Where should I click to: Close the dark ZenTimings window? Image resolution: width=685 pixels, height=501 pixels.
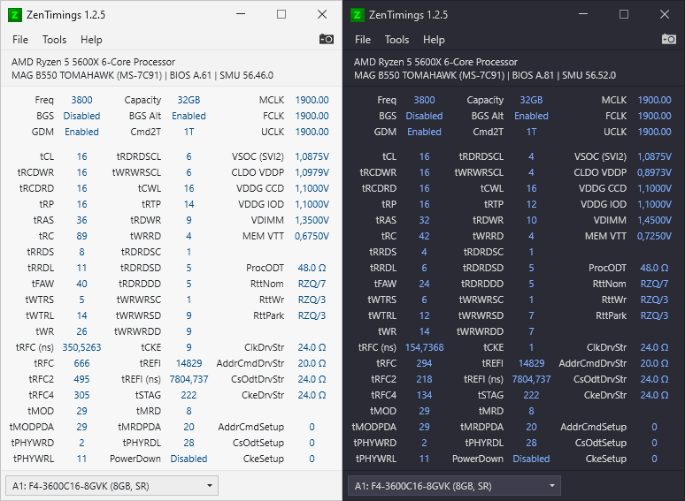pos(665,14)
